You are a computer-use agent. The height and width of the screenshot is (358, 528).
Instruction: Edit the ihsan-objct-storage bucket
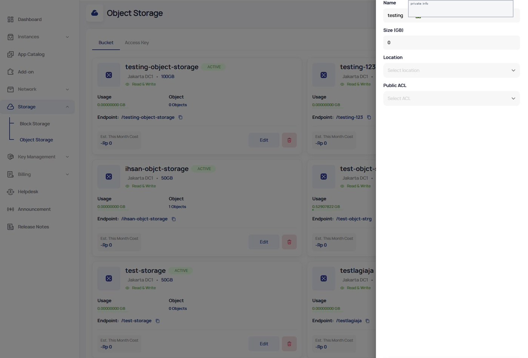[x=264, y=242]
